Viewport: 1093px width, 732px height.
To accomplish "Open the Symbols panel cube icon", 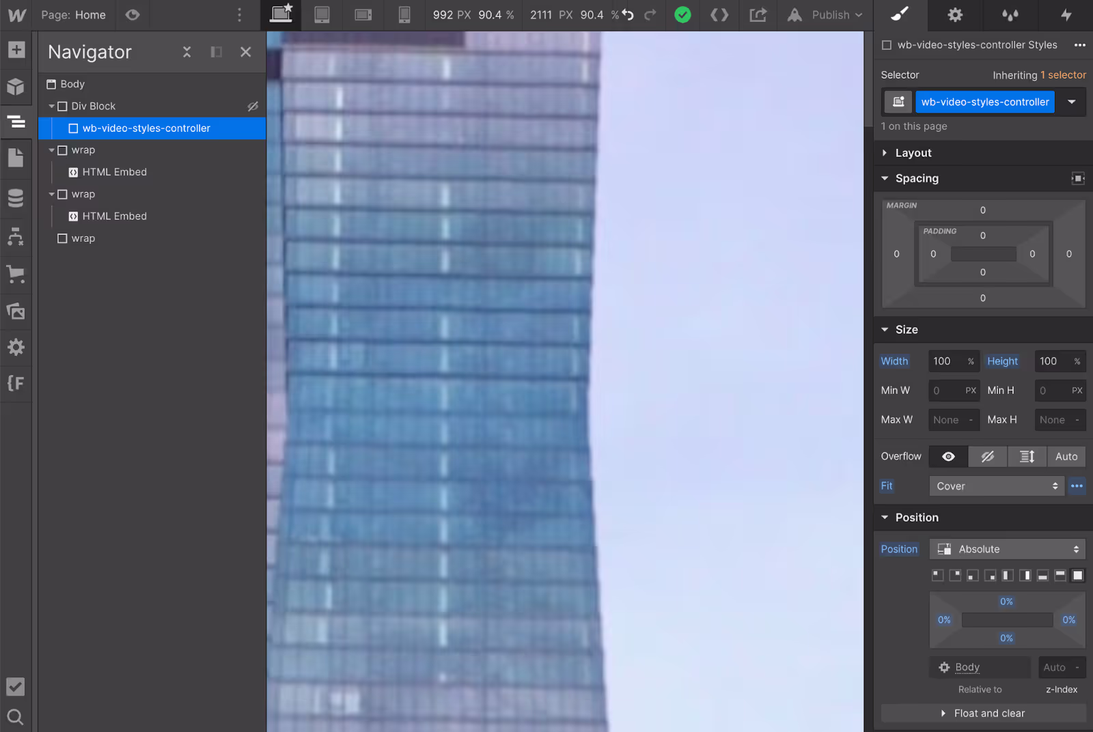I will pos(16,87).
